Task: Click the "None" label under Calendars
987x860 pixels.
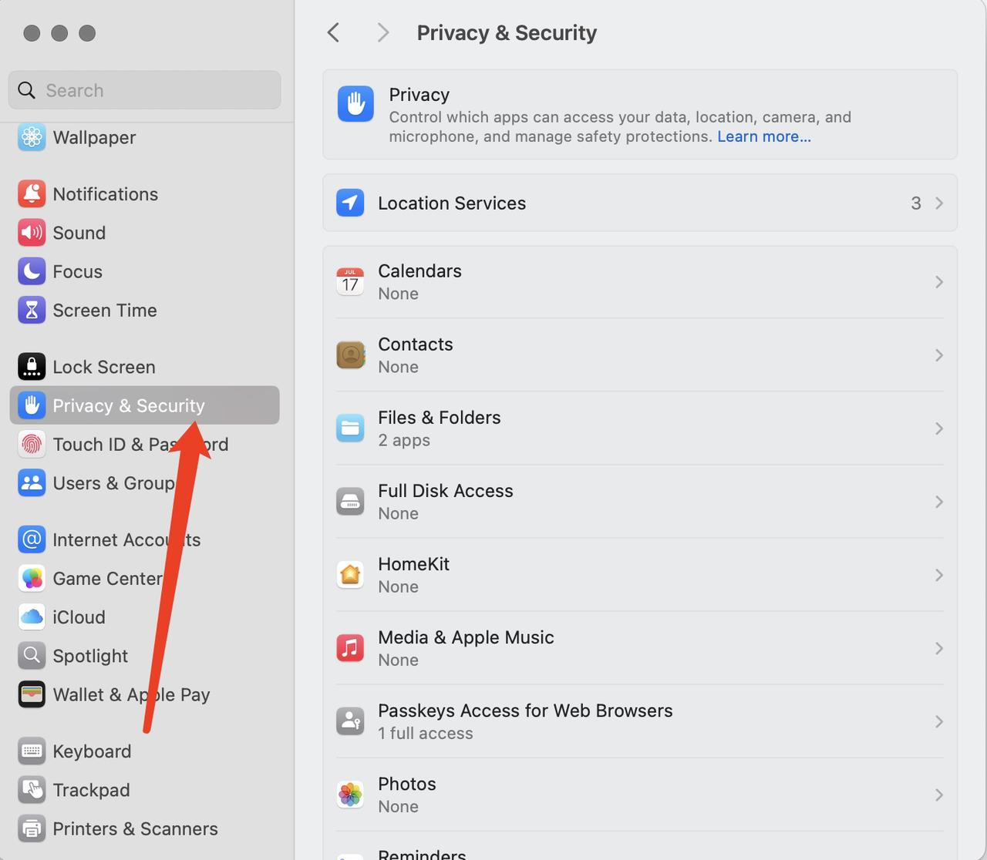Action: 399,294
